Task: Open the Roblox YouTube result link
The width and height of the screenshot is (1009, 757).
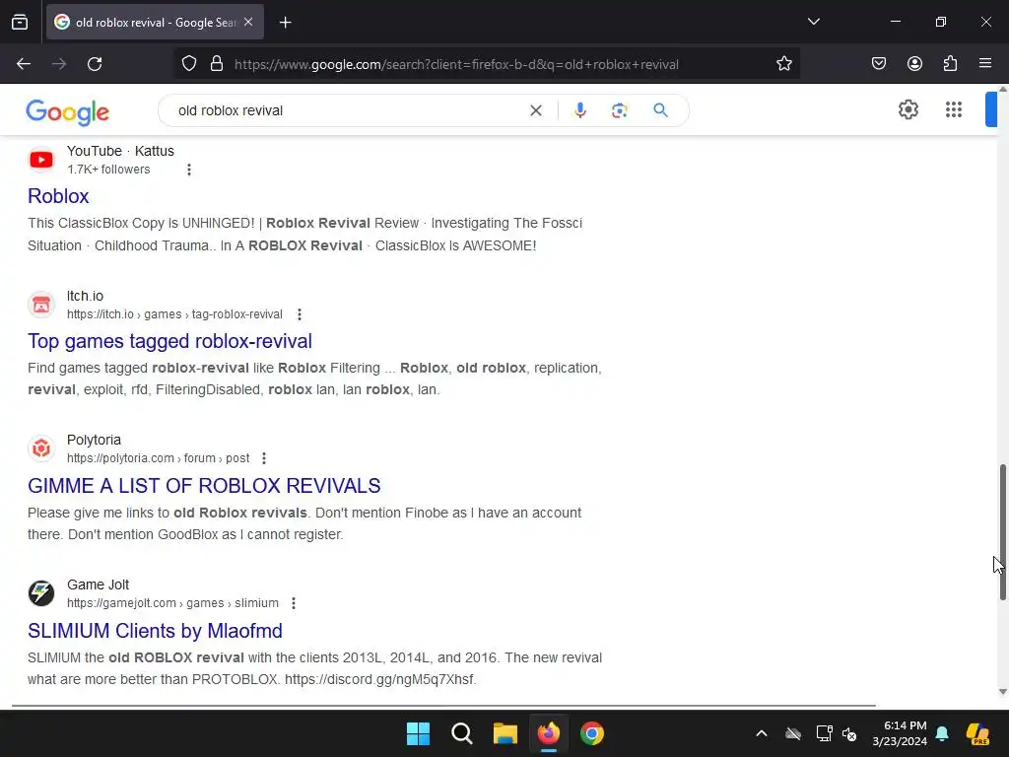Action: pyautogui.click(x=58, y=196)
